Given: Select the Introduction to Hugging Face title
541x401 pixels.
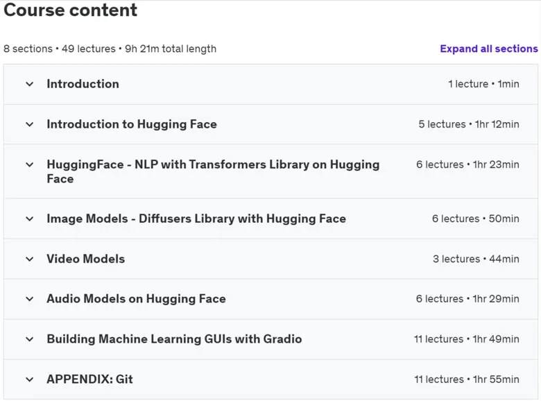Looking at the screenshot, I should (x=132, y=124).
